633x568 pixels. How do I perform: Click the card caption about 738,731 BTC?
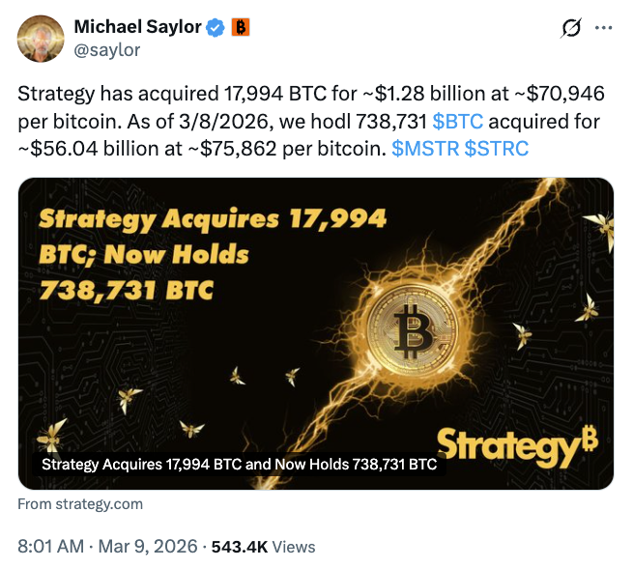(239, 465)
